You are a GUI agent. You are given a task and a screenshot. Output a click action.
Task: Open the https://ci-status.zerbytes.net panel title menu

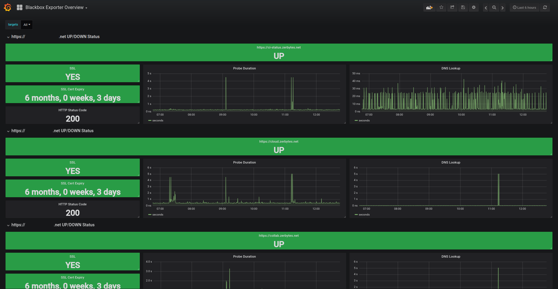279,47
